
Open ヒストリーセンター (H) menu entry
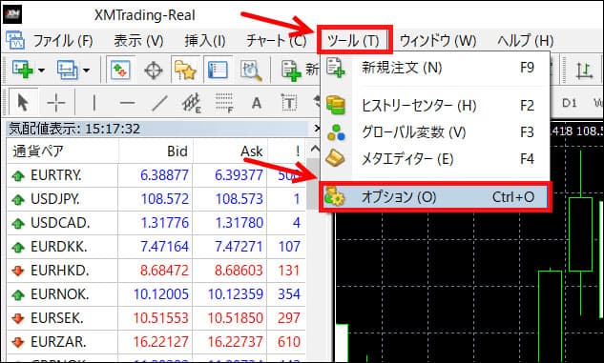point(435,105)
